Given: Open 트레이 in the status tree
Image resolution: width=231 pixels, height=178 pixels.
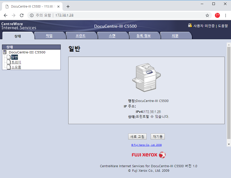Looking at the screenshot, I should click(16, 62).
